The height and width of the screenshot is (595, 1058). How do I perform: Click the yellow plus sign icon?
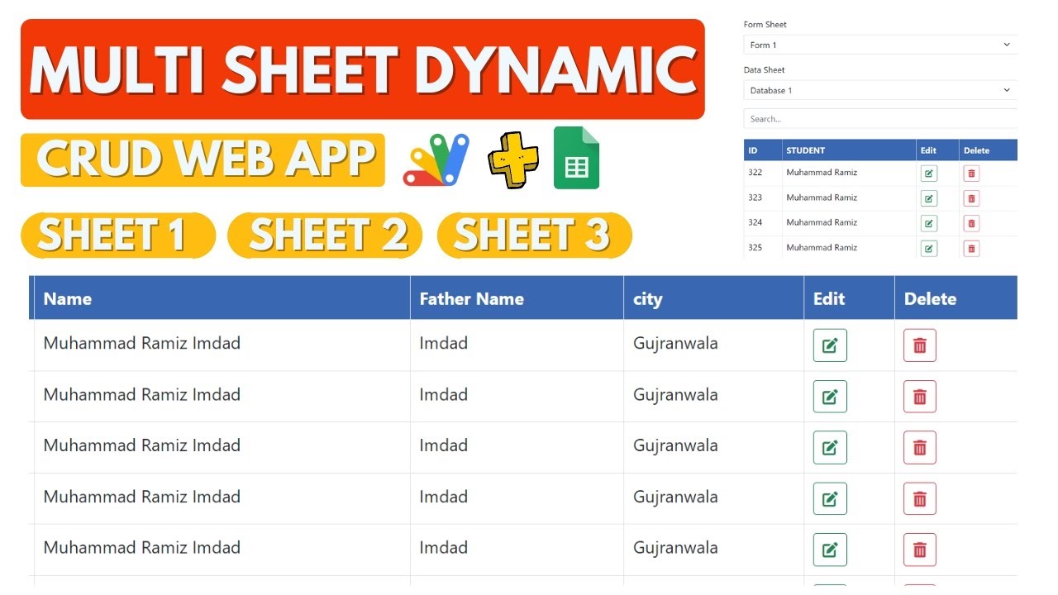point(513,159)
